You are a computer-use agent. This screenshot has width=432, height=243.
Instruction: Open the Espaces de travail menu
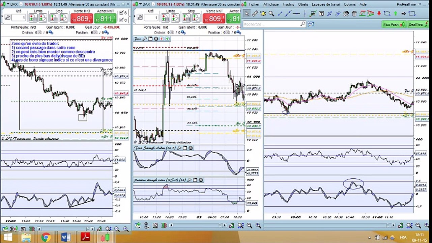click(326, 4)
